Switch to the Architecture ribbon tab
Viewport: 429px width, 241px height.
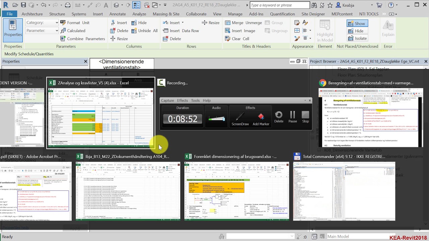point(32,14)
